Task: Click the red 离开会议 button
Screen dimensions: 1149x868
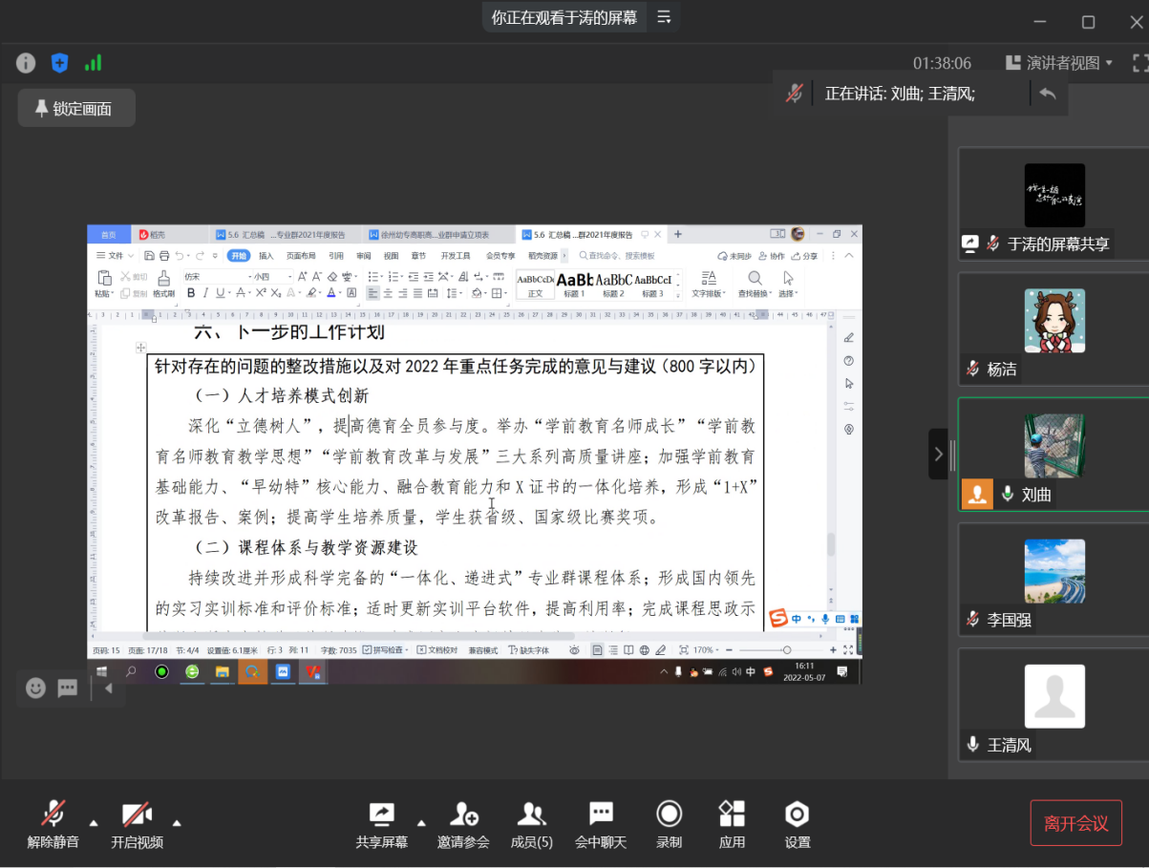Action: click(1075, 823)
